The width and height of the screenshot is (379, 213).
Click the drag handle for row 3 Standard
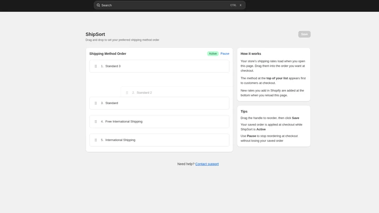96,103
